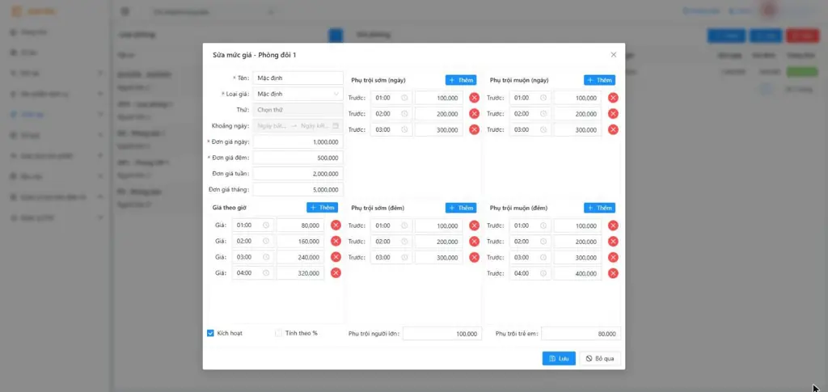Cancel with the Bỏ qua button
The width and height of the screenshot is (828, 392).
(601, 358)
